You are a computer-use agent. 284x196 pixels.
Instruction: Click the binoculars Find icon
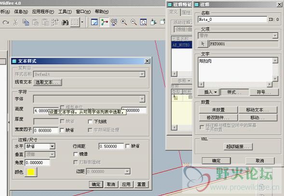65,22
